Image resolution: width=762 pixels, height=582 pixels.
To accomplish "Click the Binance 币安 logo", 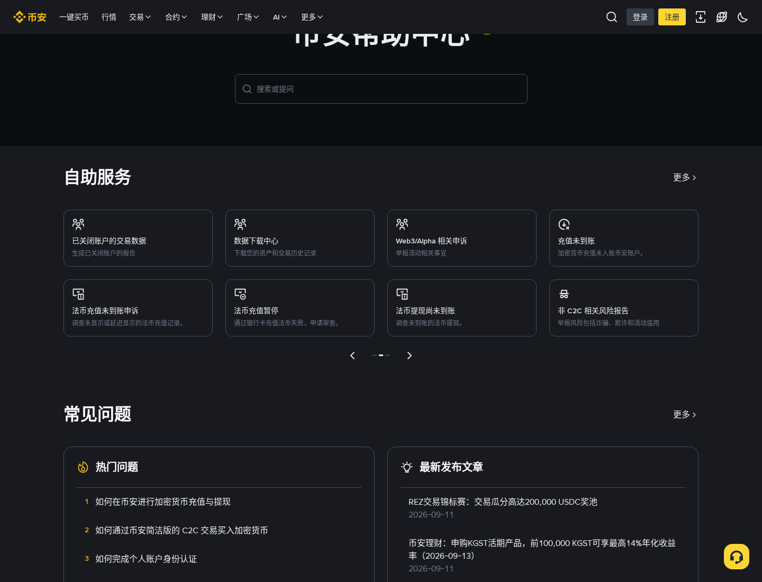I will [30, 17].
